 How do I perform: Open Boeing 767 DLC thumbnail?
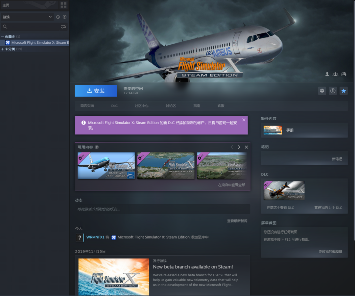click(106, 166)
